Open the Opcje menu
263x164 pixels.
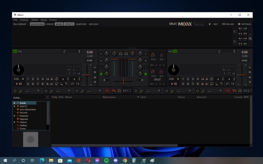tap(44, 20)
